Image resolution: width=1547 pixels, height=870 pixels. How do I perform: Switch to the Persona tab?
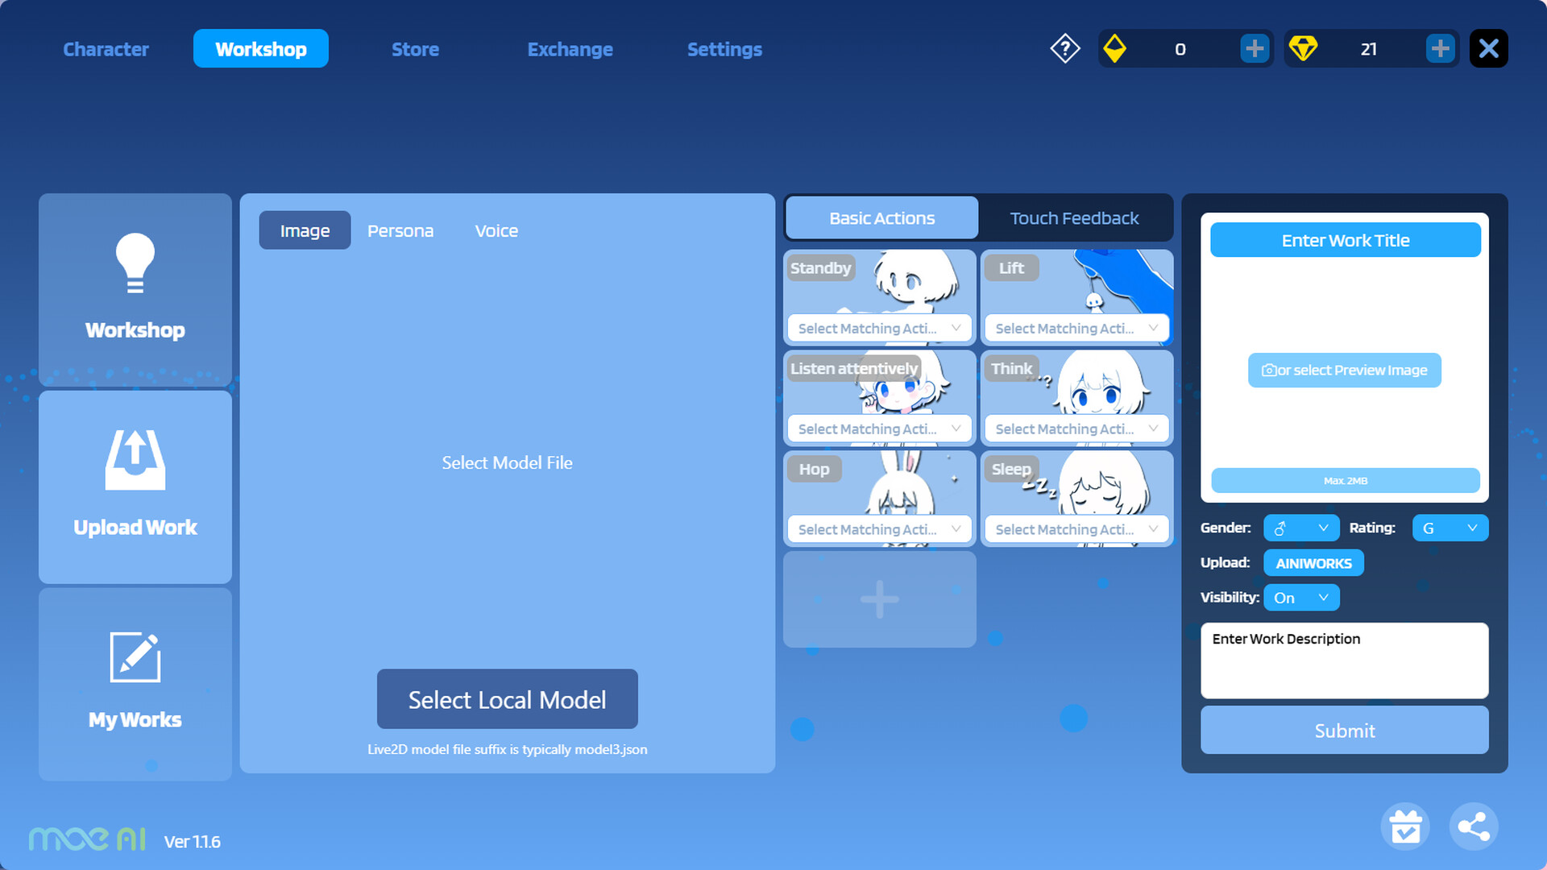(x=400, y=231)
